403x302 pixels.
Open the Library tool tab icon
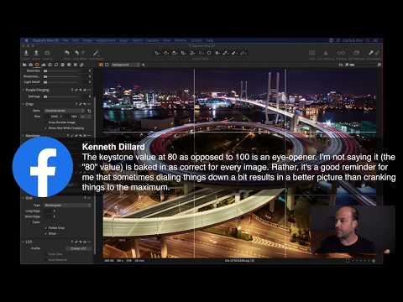24,65
